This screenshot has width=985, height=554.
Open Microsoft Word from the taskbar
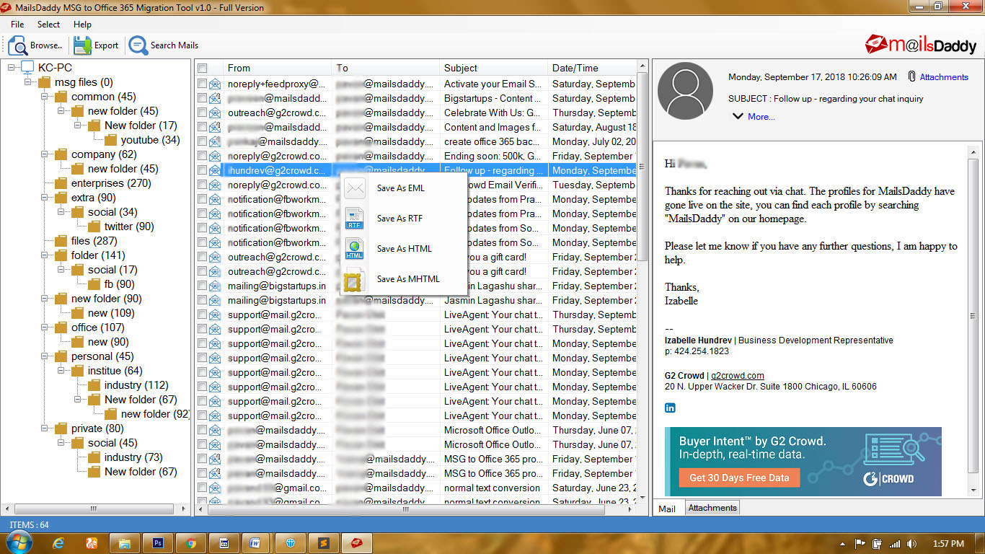255,543
